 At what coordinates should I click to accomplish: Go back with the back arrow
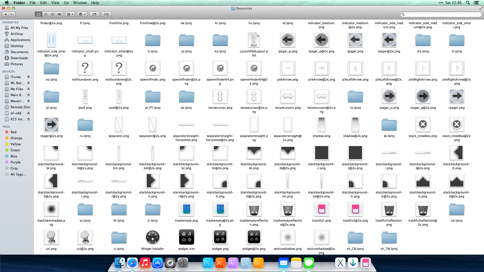(6, 14)
